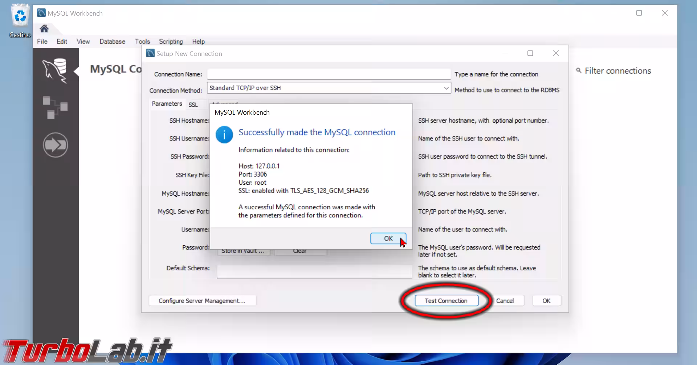The height and width of the screenshot is (365, 697).
Task: Switch to the Parameters tab
Action: click(x=167, y=104)
